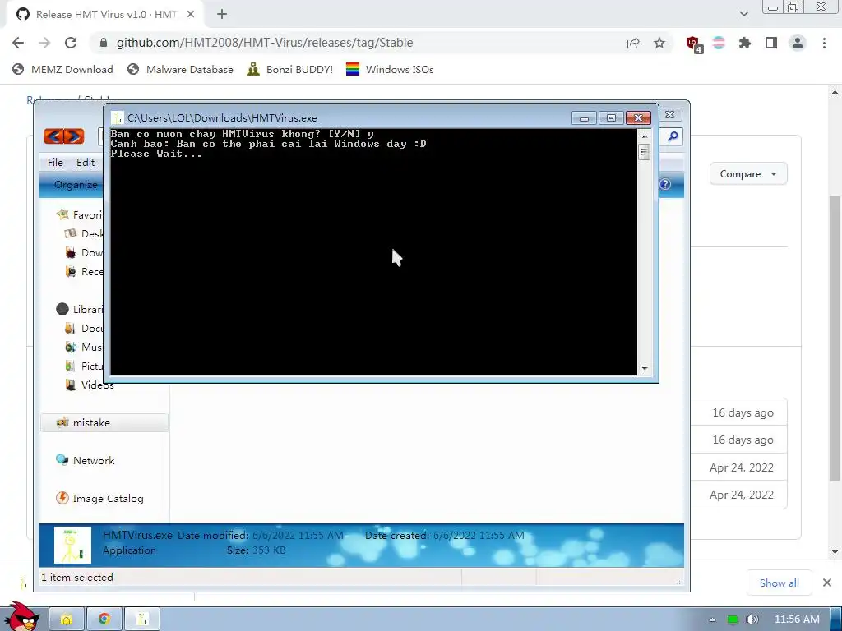The width and height of the screenshot is (842, 631).
Task: Click the browser page scrollbar thumb
Action: (835, 338)
